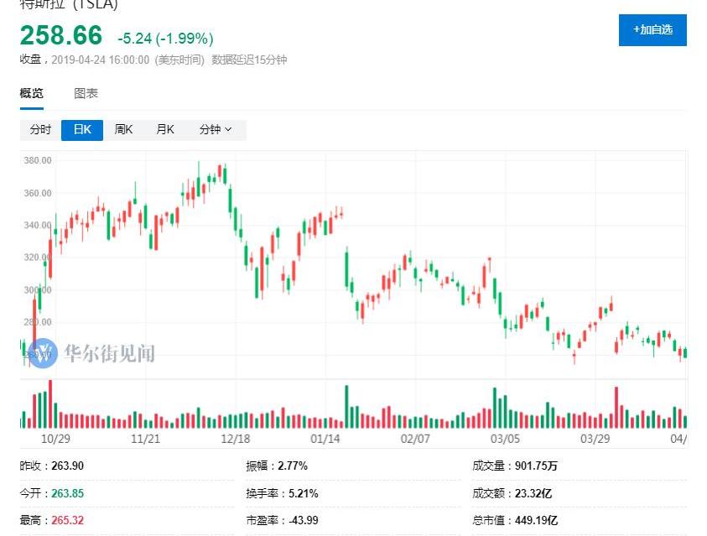Switch to the 概览 tab
The image size is (707, 536).
click(x=32, y=93)
